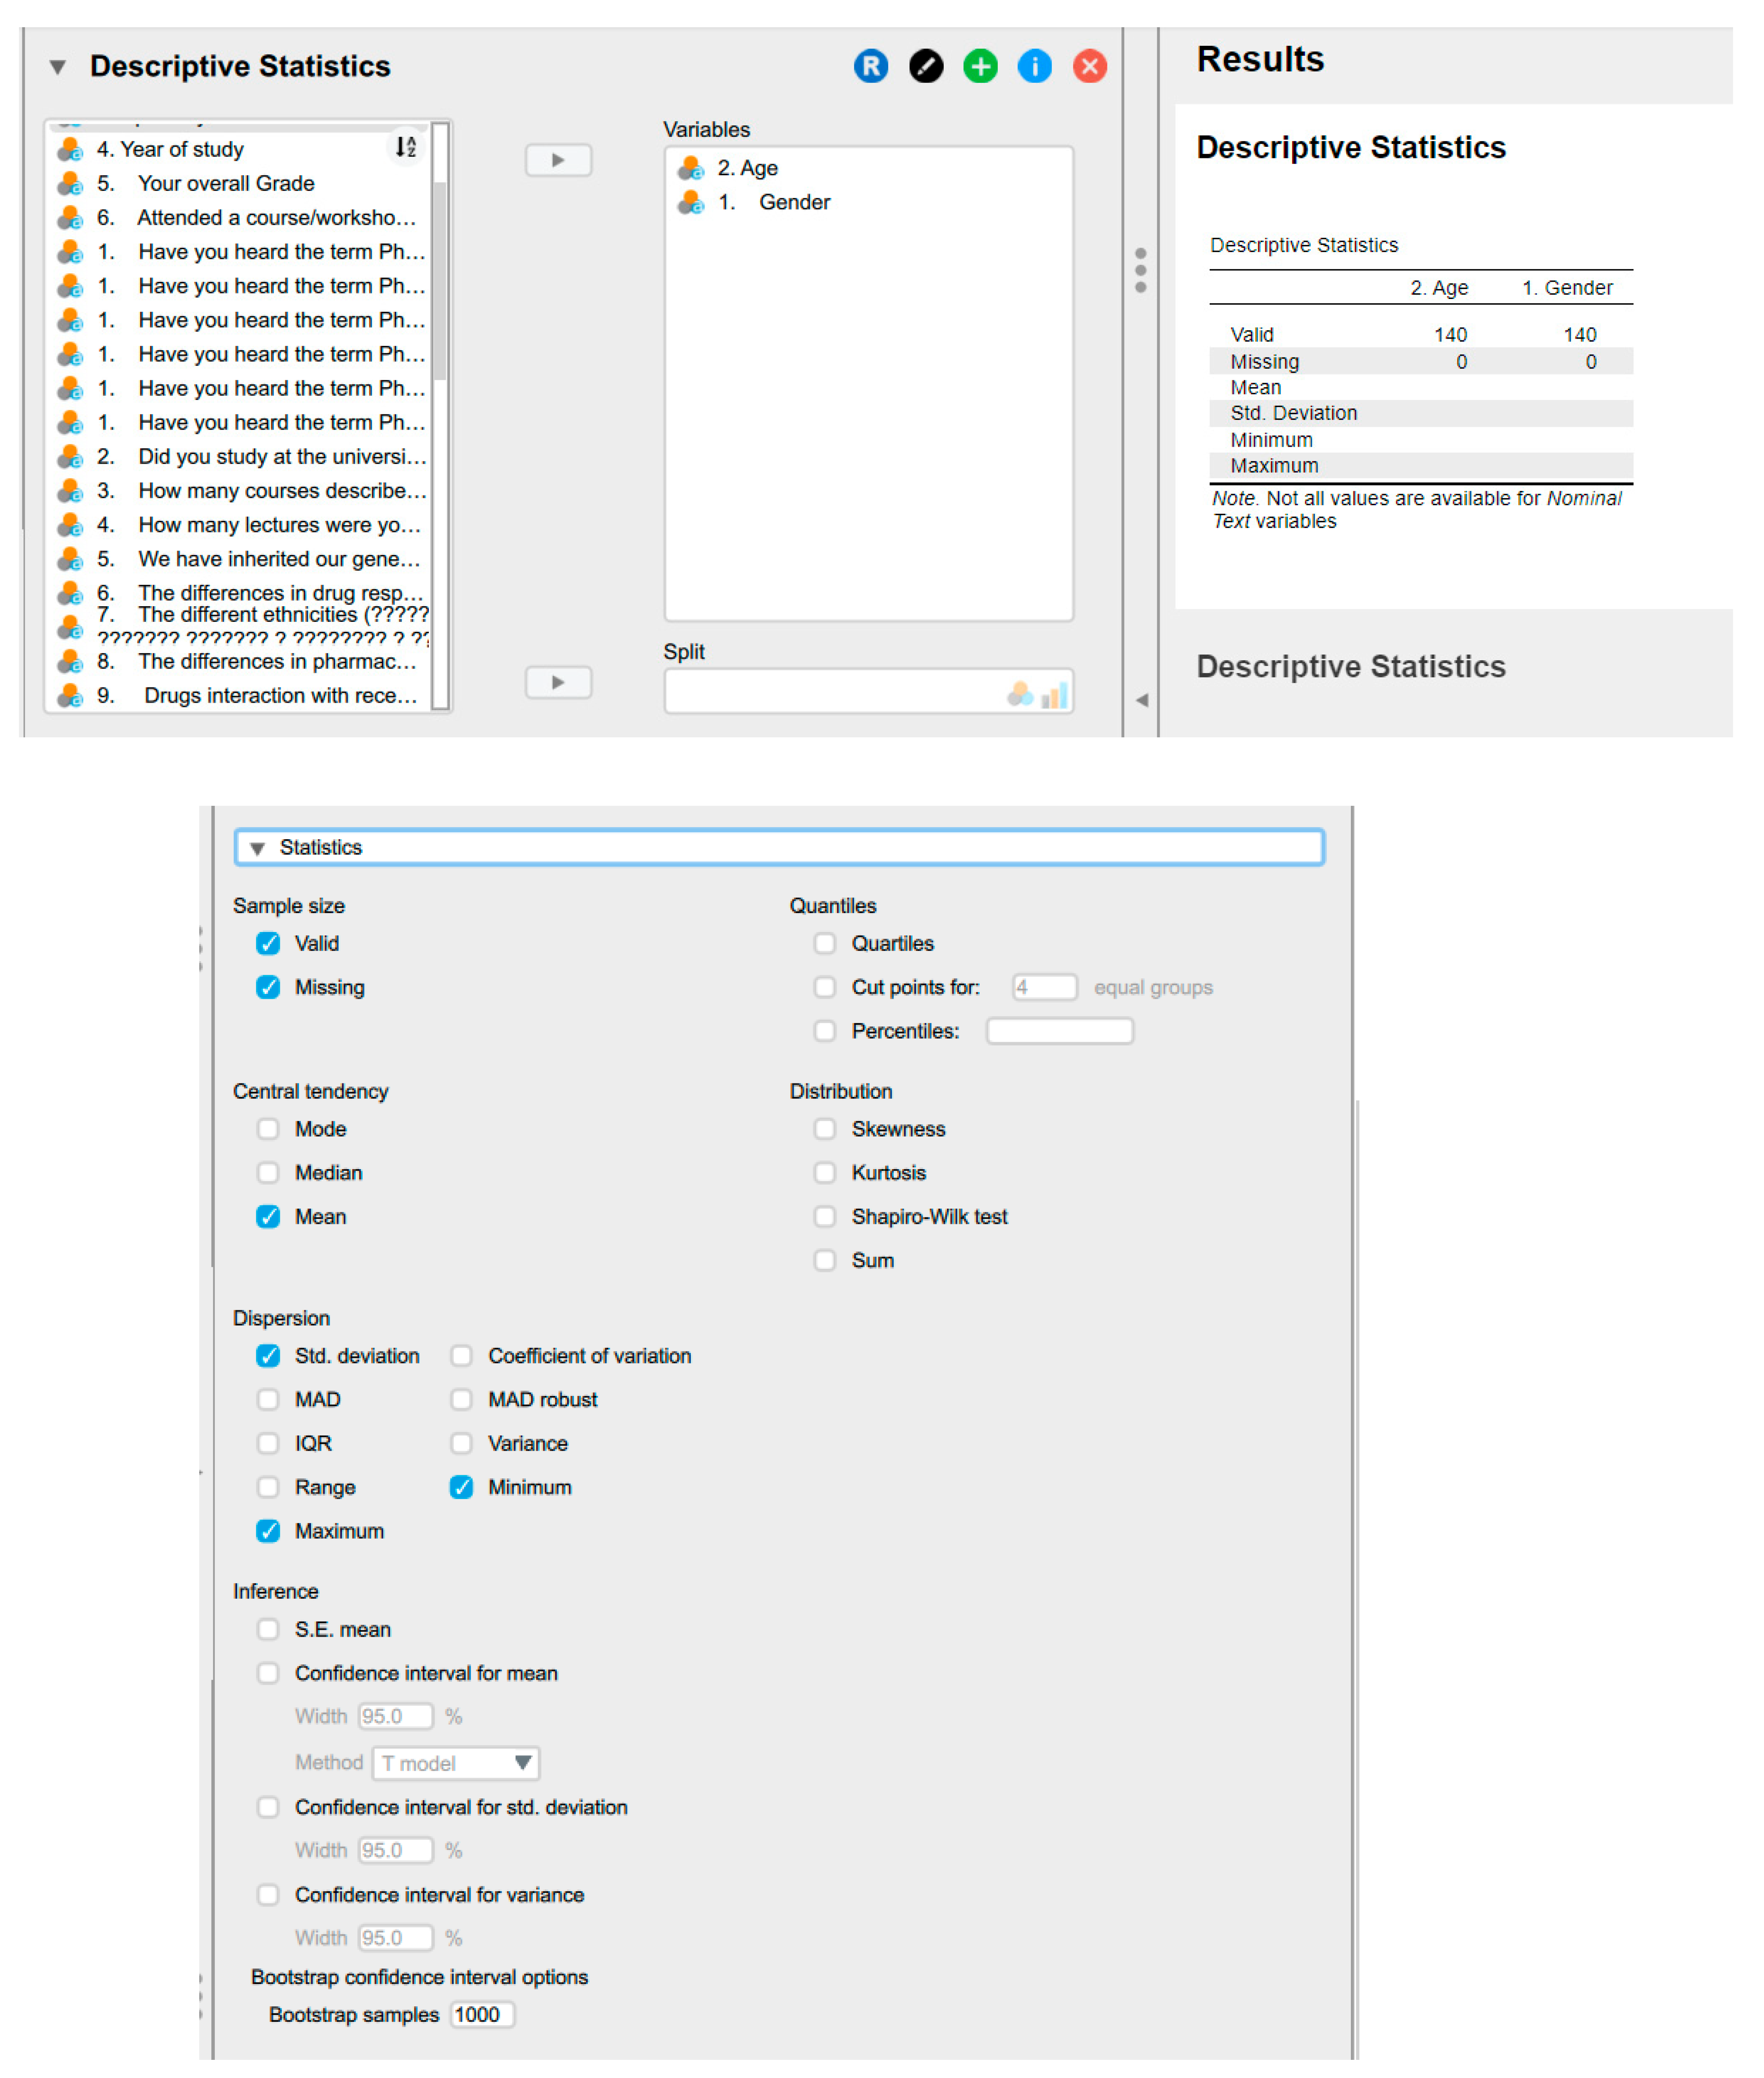This screenshot has height=2078, width=1764.
Task: Enable the Shapiro-Wilk test checkbox
Action: coord(824,1216)
